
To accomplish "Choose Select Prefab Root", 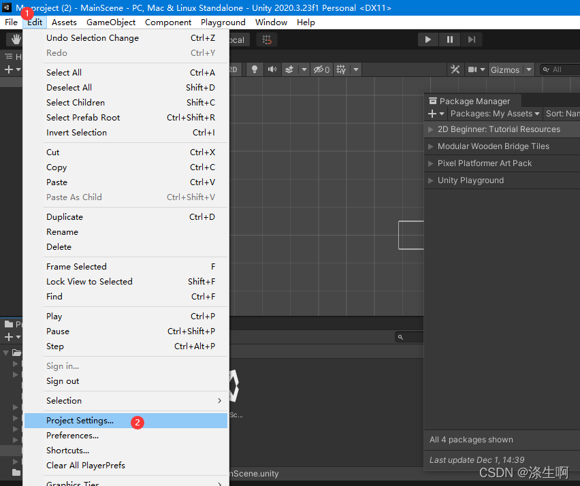I will (x=126, y=117).
